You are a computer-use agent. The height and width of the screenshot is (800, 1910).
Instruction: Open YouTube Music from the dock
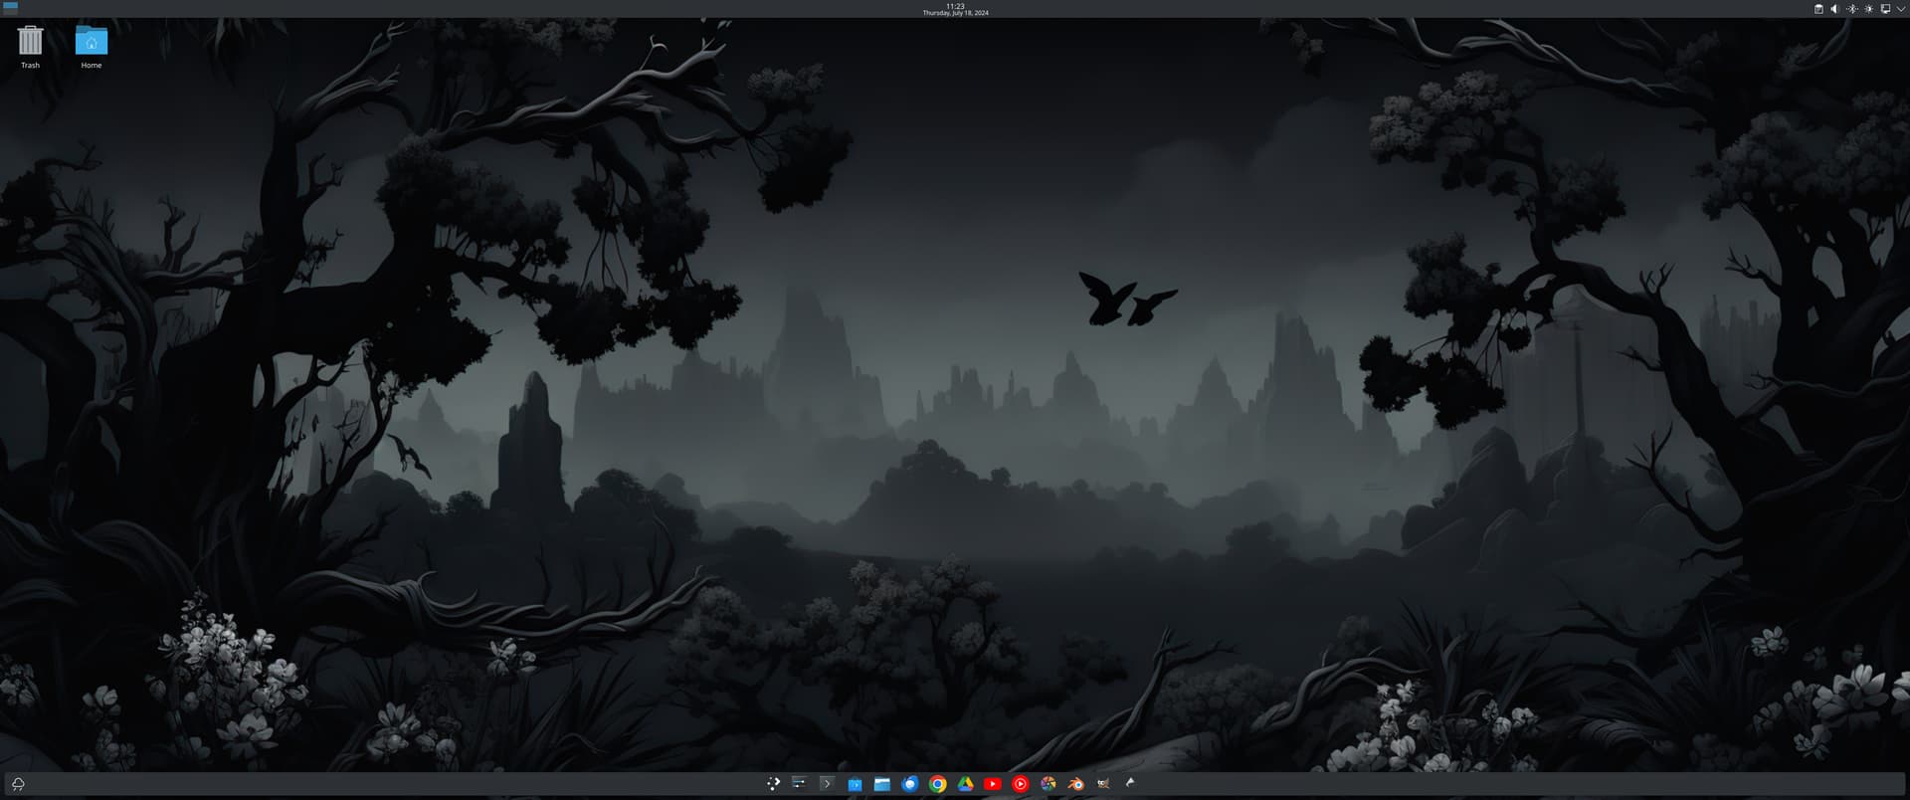(1020, 784)
